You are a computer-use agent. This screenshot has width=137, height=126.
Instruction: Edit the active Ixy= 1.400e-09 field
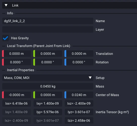click(x=48, y=103)
